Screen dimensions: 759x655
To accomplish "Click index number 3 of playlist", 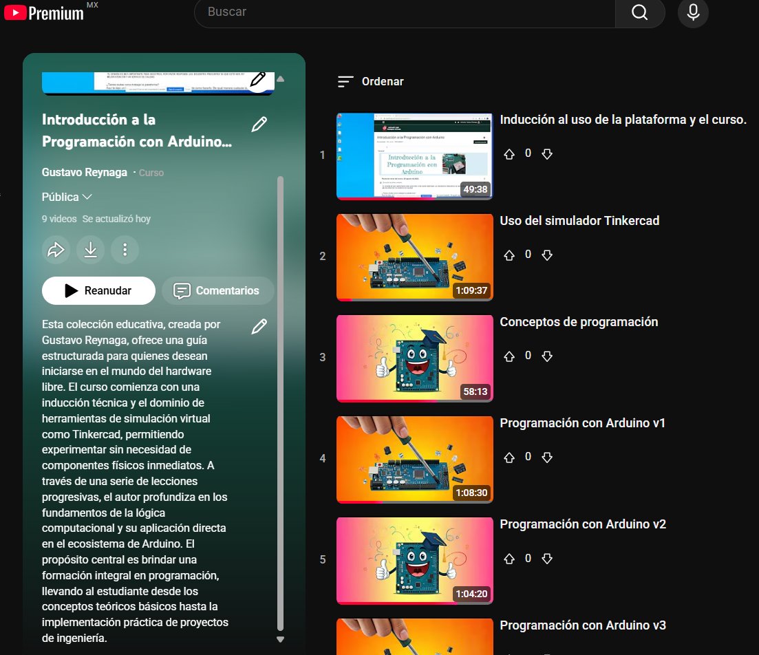I will pos(322,357).
